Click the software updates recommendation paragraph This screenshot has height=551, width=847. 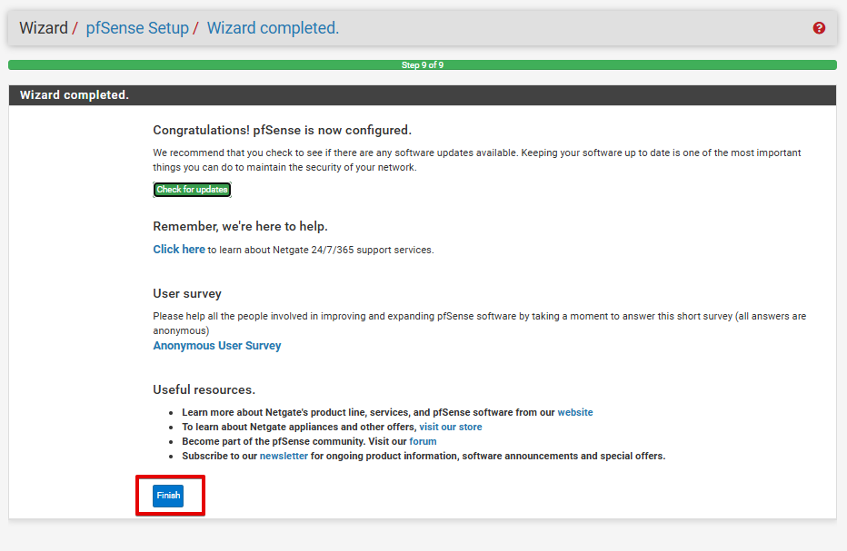tap(476, 160)
